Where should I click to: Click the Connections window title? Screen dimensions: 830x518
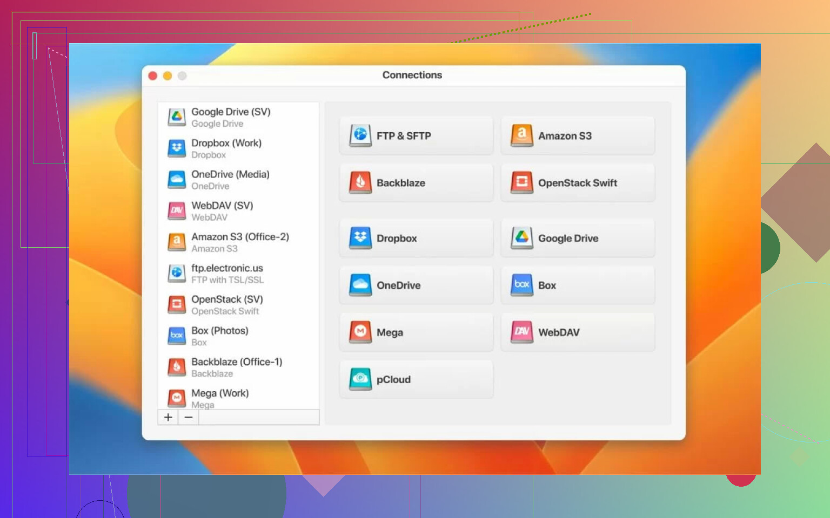tap(412, 75)
